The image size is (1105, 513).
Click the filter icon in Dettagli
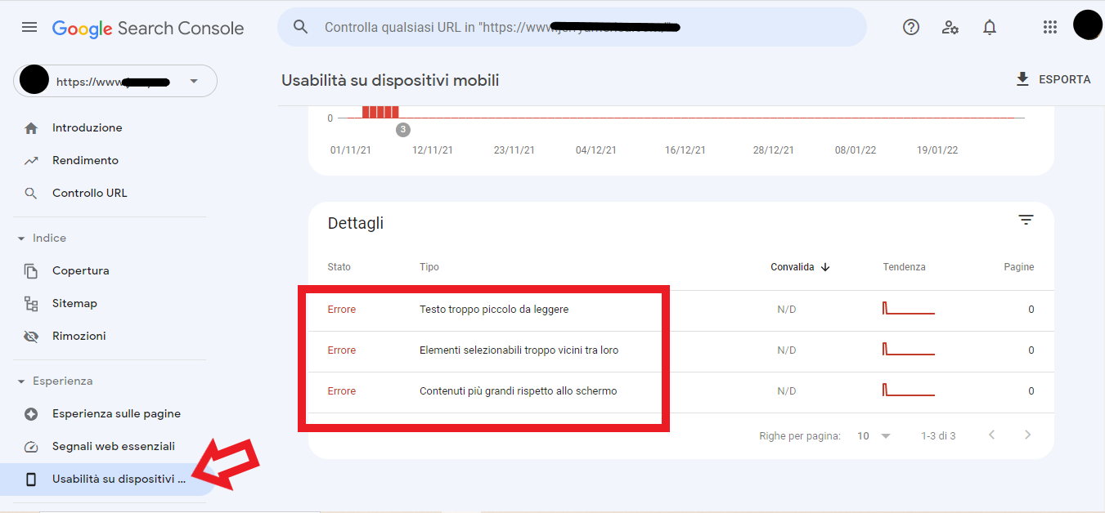[1026, 220]
